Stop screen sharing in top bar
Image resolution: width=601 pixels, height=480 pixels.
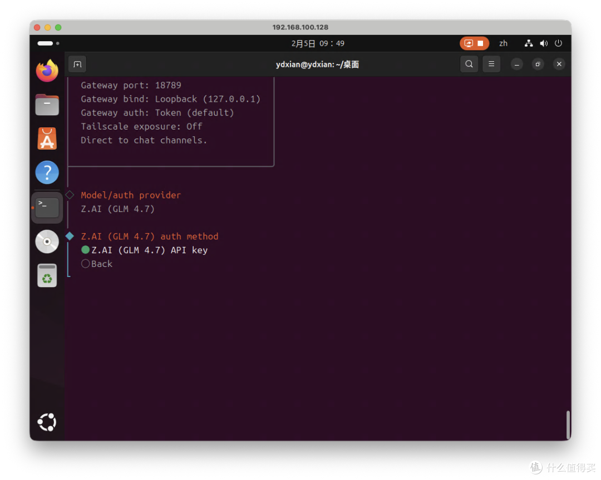pos(474,43)
